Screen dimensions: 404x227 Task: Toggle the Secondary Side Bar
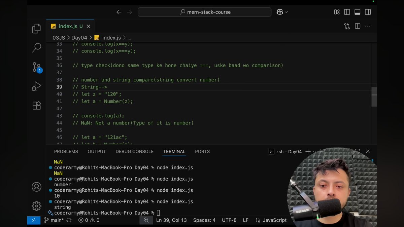[x=368, y=12]
